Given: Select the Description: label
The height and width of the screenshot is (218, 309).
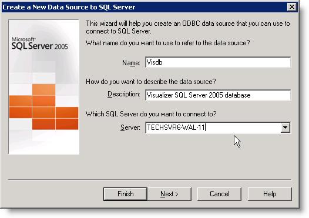Looking at the screenshot, I should click(x=124, y=94).
